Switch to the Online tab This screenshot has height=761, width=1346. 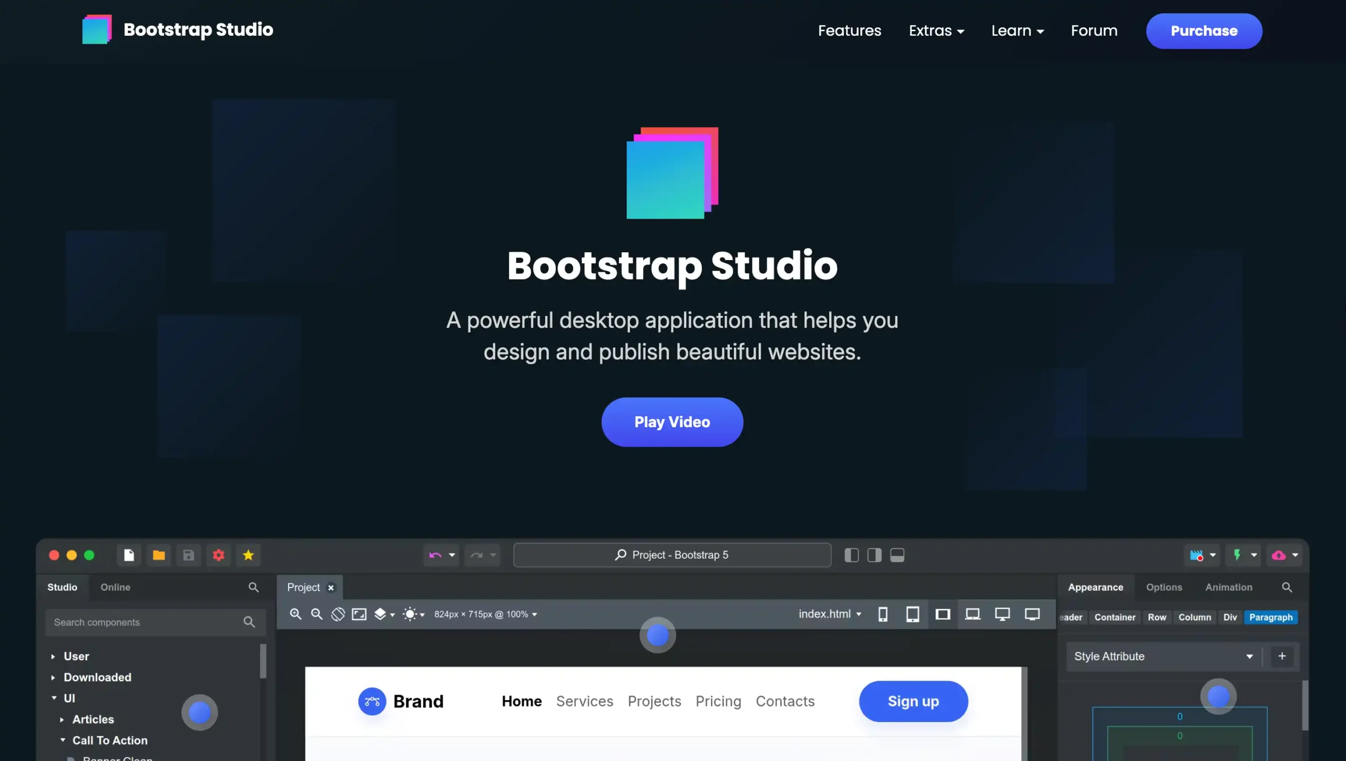click(x=115, y=587)
